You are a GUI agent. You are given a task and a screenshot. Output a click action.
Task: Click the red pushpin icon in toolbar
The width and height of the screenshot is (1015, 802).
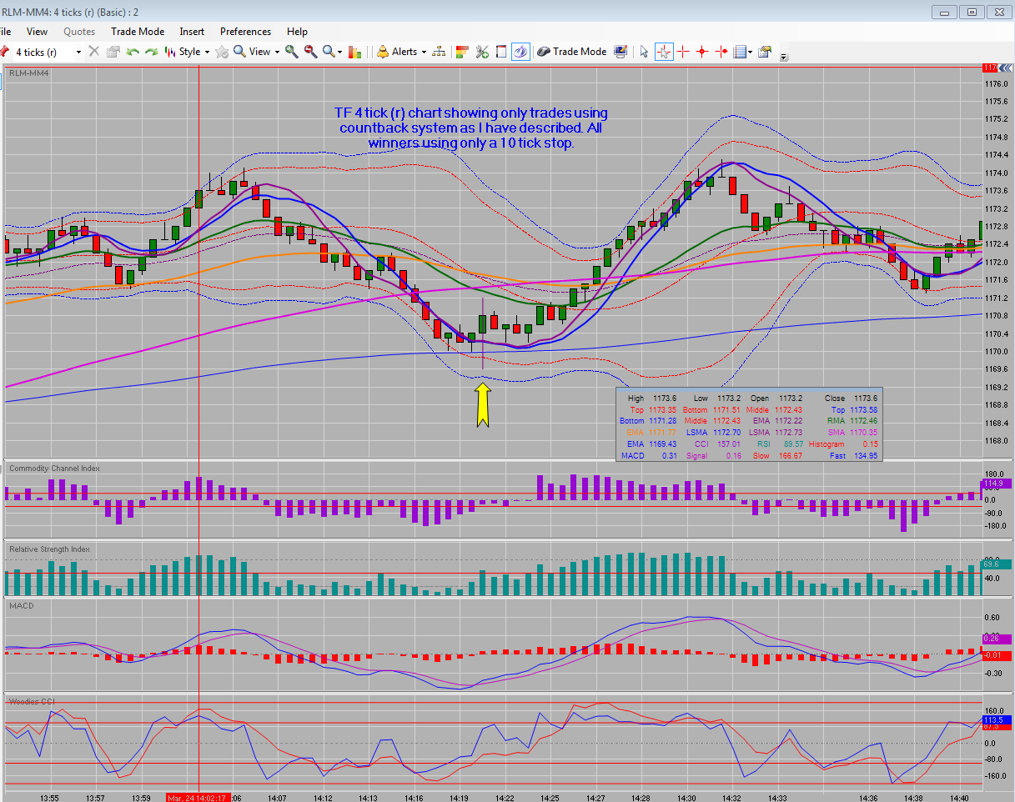point(3,52)
